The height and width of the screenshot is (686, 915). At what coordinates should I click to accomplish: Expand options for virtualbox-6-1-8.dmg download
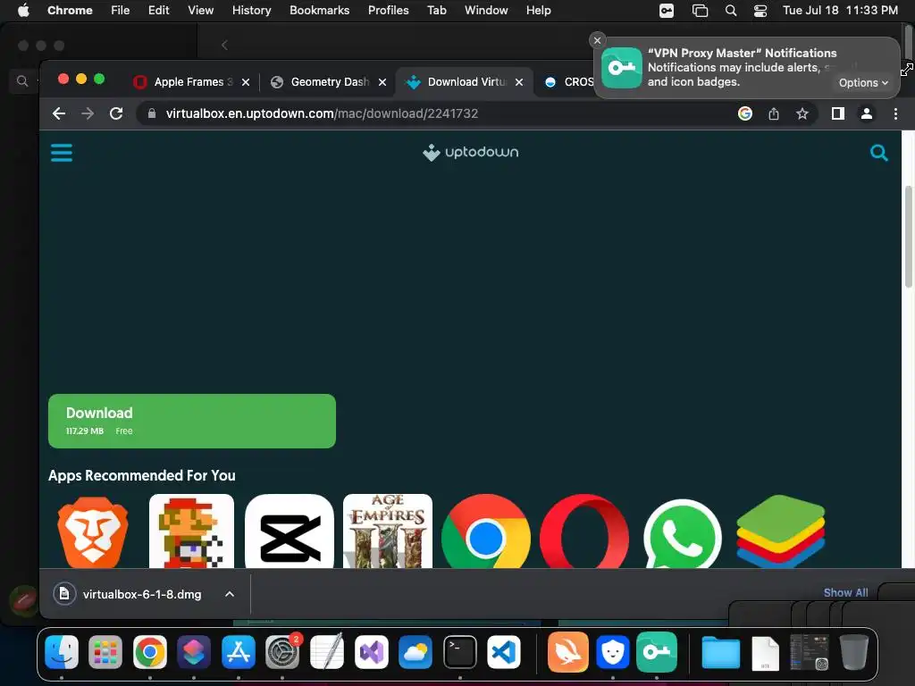coord(230,594)
